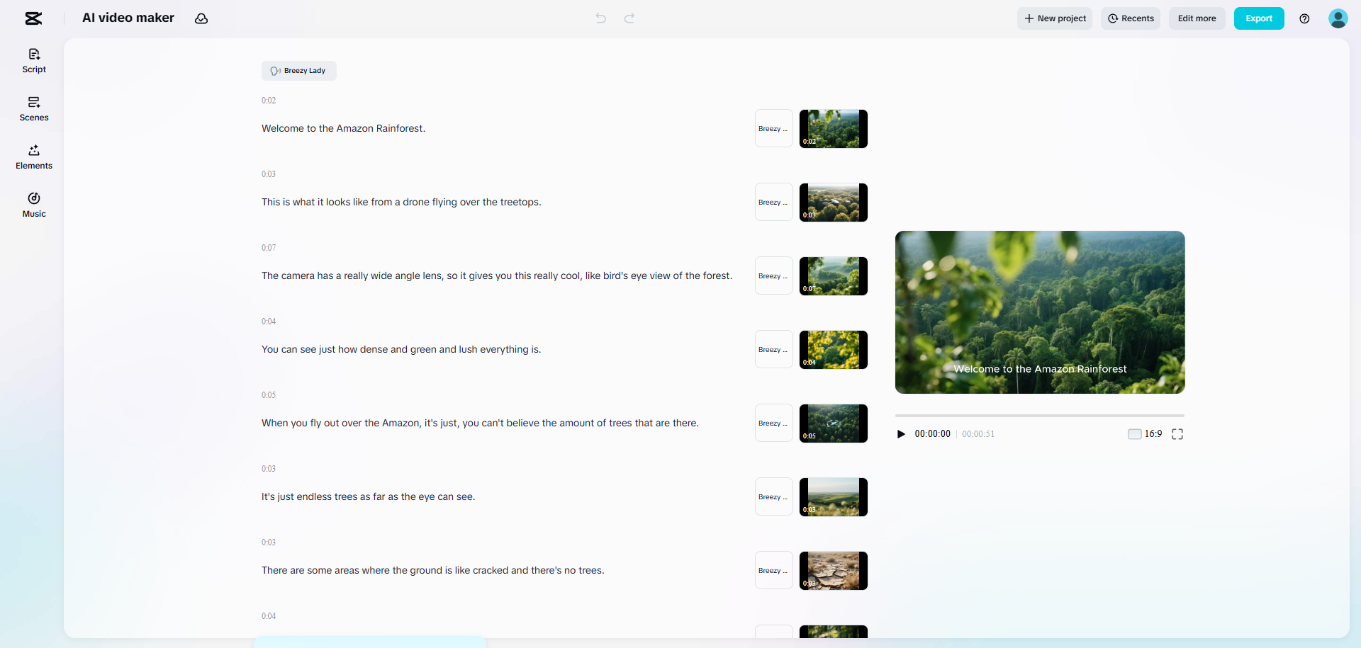Click the redo arrow icon
The height and width of the screenshot is (648, 1361).
628,18
